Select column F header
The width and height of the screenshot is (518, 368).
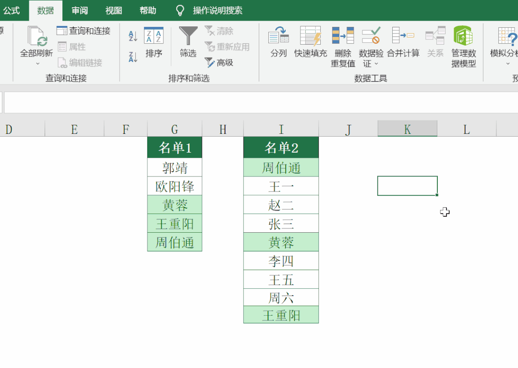click(125, 130)
